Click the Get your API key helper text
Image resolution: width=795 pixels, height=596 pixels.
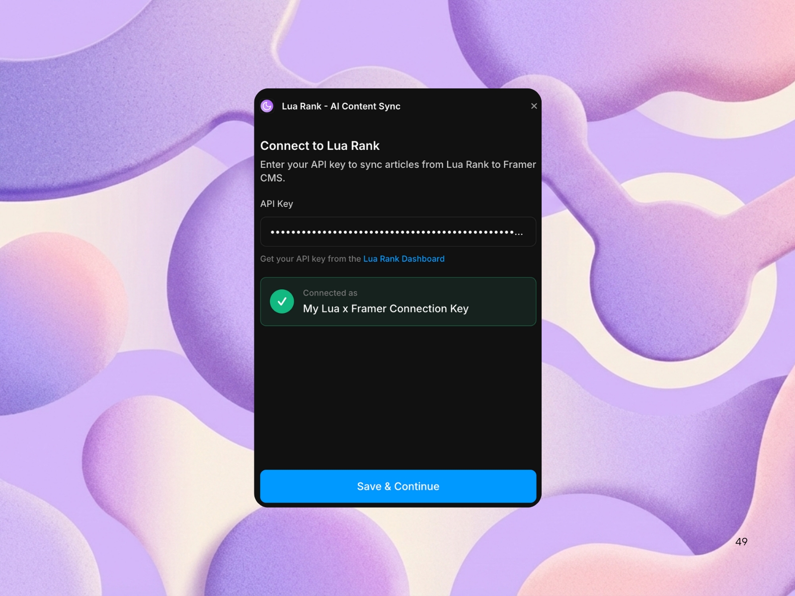point(311,259)
